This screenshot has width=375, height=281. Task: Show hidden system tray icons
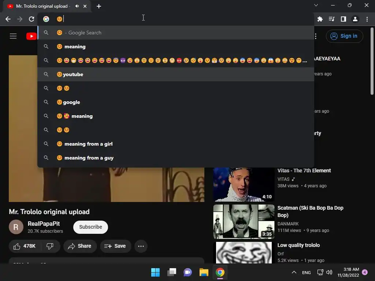pos(294,272)
